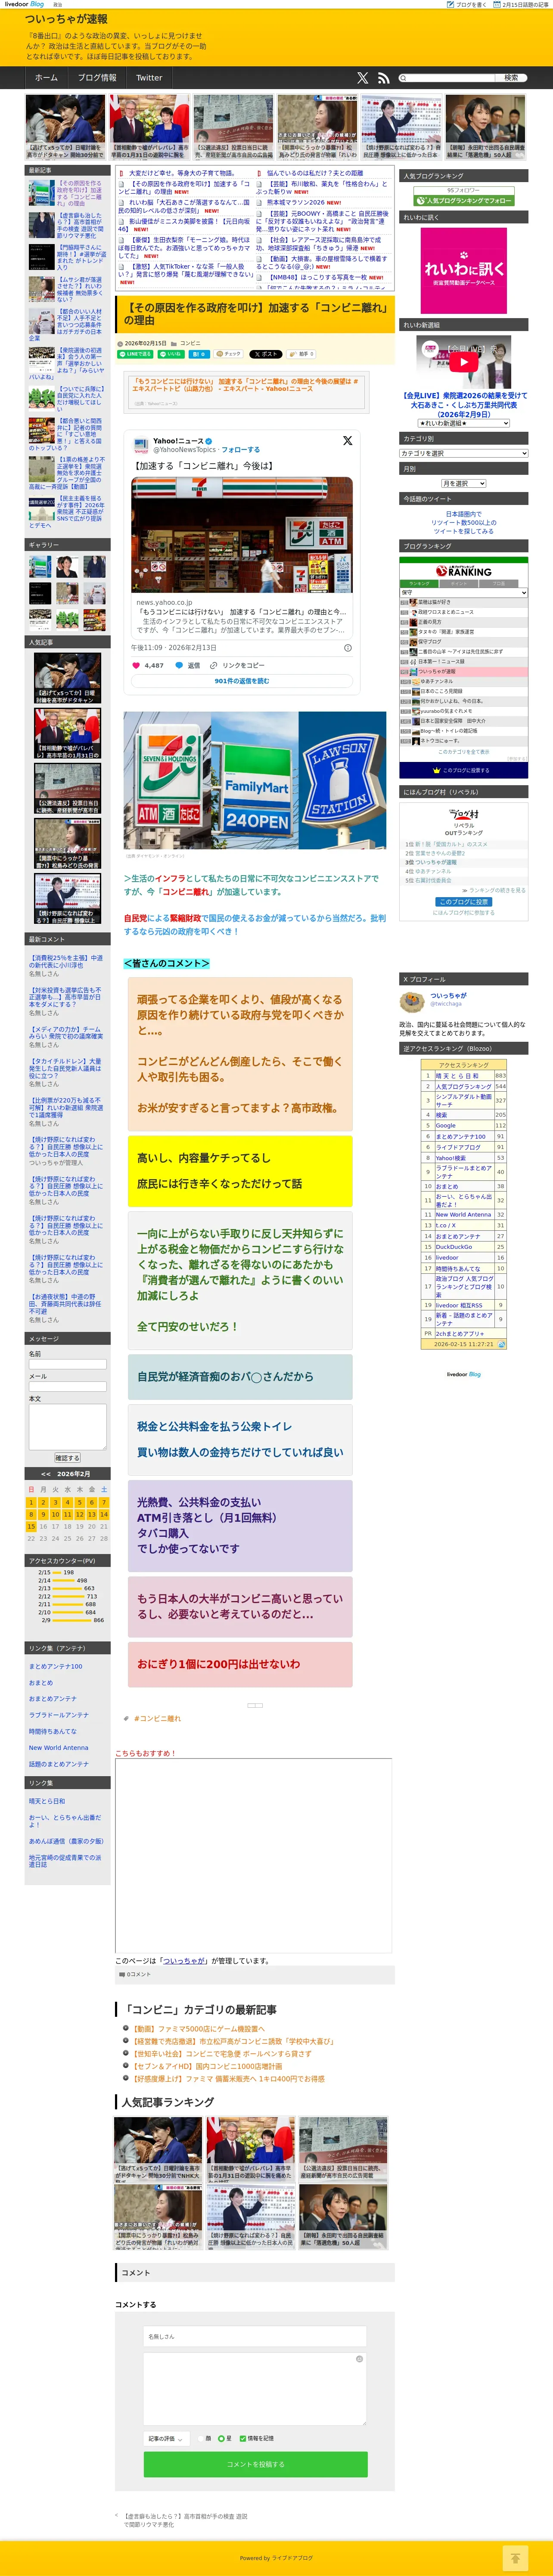Open the Twitter navigation tab
The width and height of the screenshot is (553, 2576).
149,77
